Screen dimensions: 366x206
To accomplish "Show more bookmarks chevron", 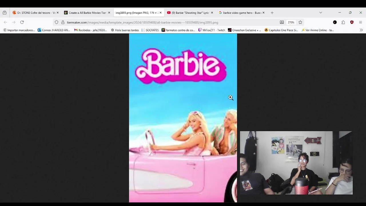I will [361, 30].
